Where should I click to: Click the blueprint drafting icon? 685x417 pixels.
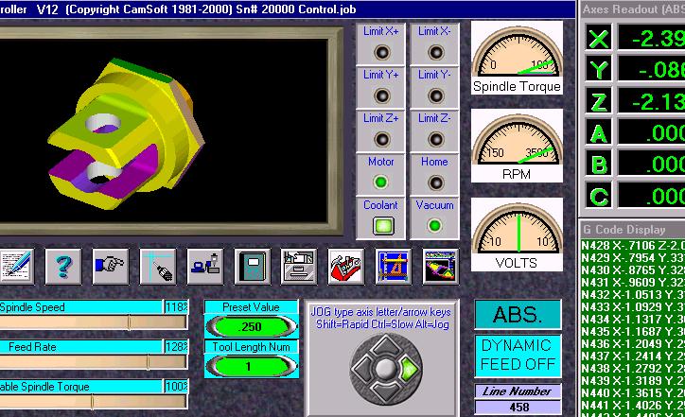393,266
